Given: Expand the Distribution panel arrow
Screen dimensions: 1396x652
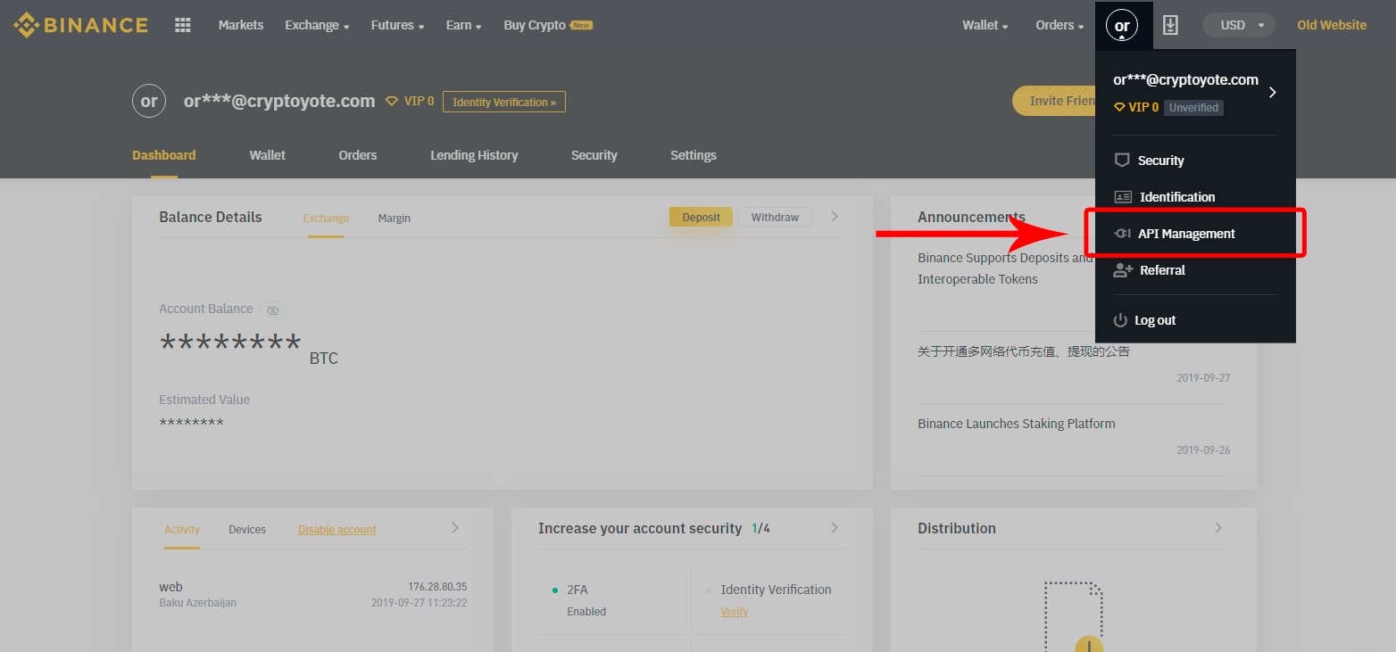Looking at the screenshot, I should pos(1218,528).
